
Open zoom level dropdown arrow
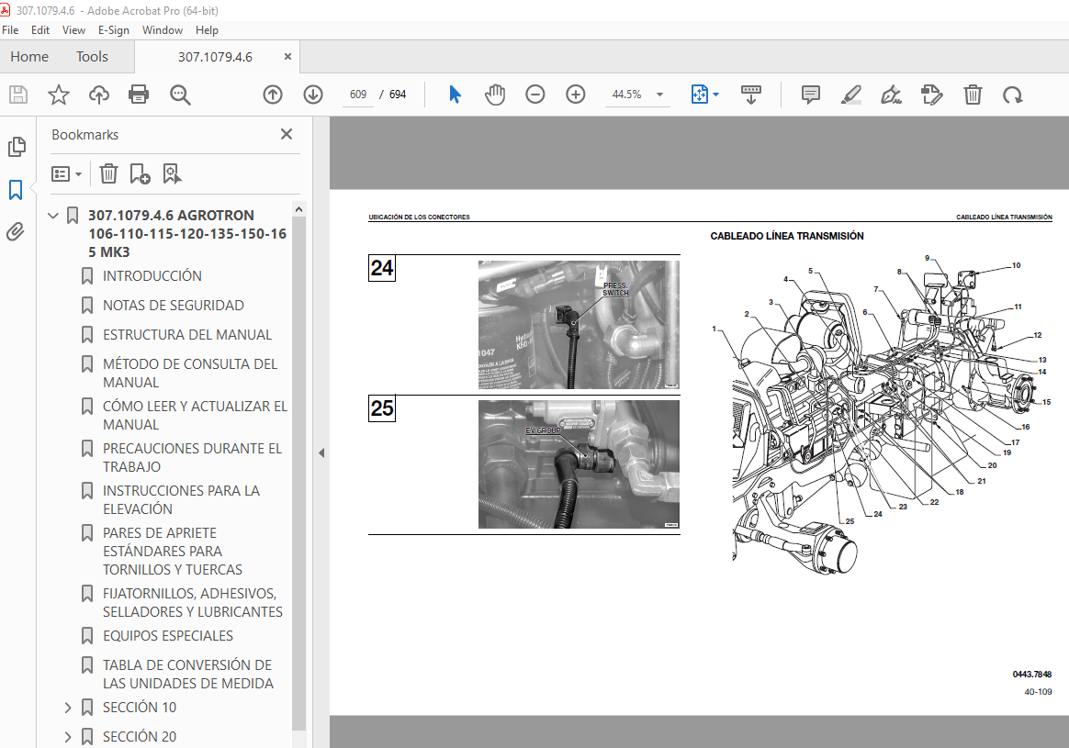(x=659, y=95)
